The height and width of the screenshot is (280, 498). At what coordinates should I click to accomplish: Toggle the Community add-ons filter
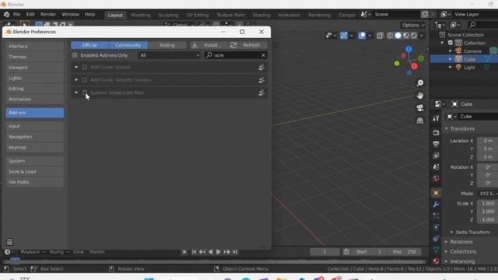click(x=128, y=45)
